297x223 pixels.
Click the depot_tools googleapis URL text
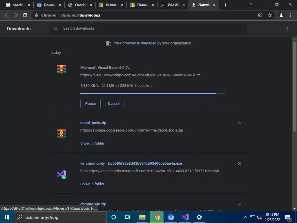132,130
